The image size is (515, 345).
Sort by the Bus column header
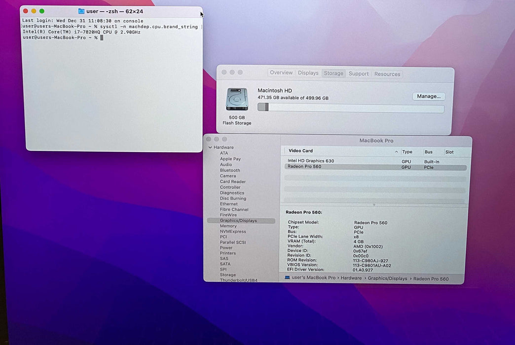pos(428,152)
